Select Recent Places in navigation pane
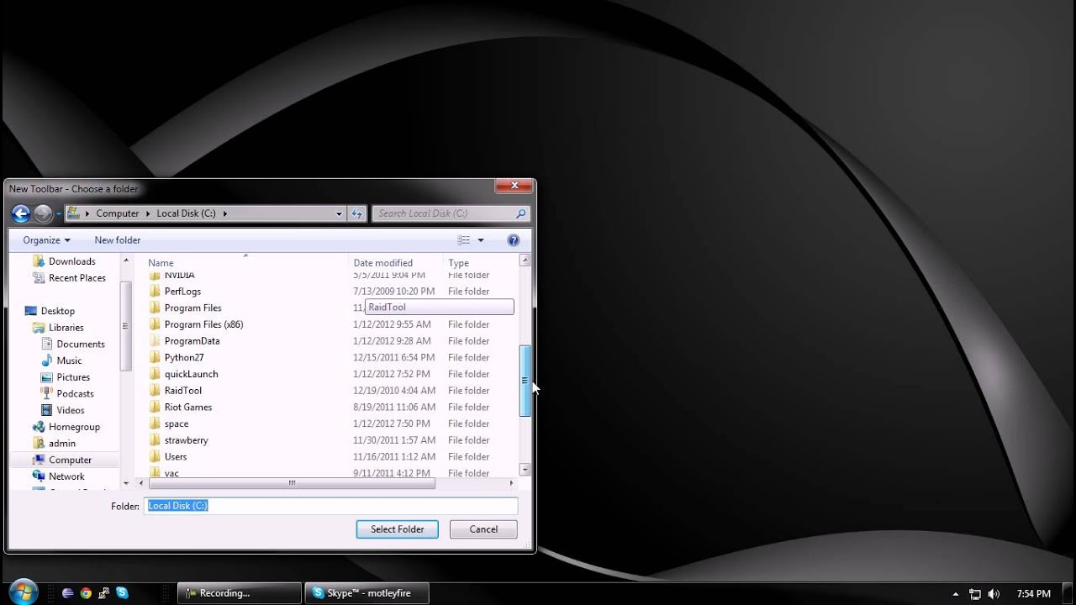This screenshot has width=1076, height=605. tap(70, 278)
